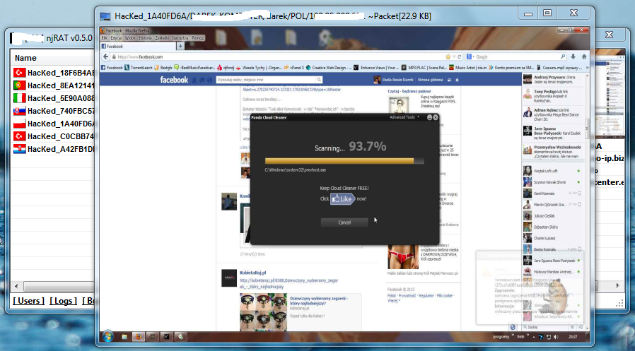Viewport: 635px width, 351px height.
Task: Click the Bestgfx bookmark
Action: pos(163,68)
